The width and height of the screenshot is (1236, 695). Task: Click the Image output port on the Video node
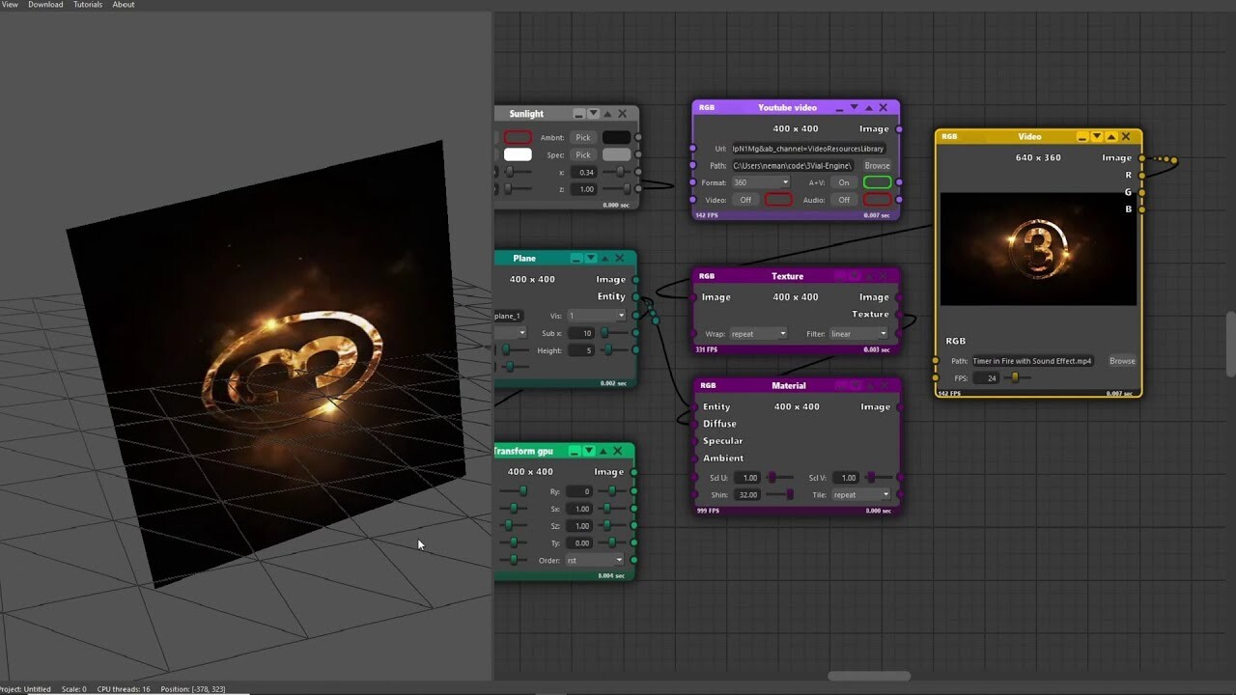point(1141,157)
